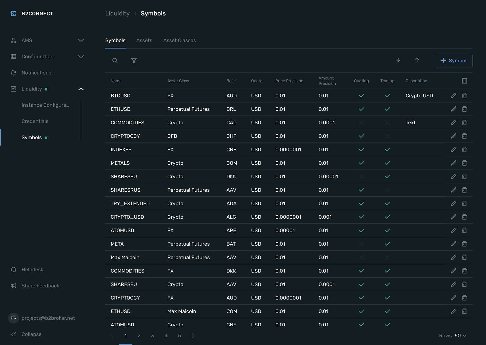Open Credentials in the sidebar
Screen dimensions: 486x345
35,121
